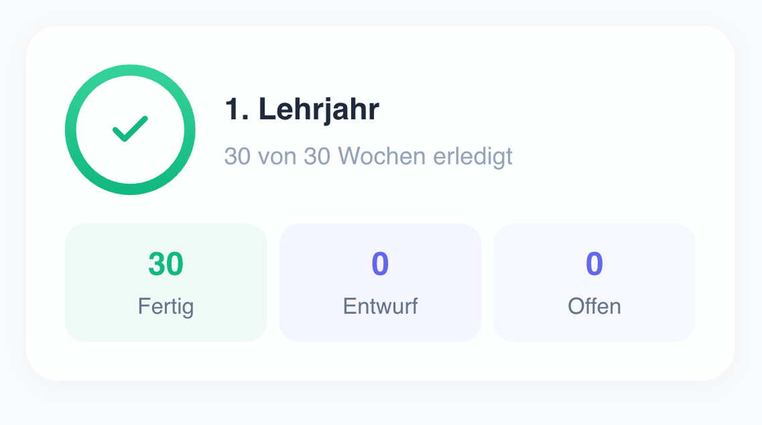Click the Fertig count showing 30
This screenshot has width=762, height=425.
(x=166, y=263)
